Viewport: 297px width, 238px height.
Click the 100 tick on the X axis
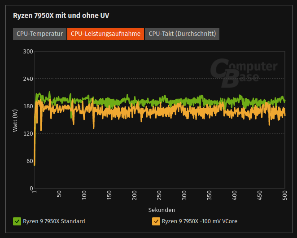[84, 195]
